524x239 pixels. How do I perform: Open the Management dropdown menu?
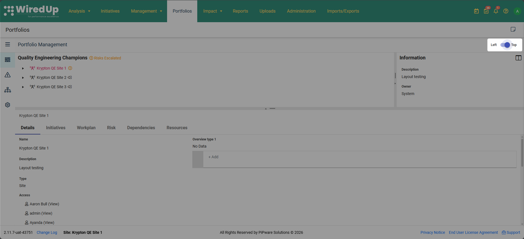[x=147, y=11]
